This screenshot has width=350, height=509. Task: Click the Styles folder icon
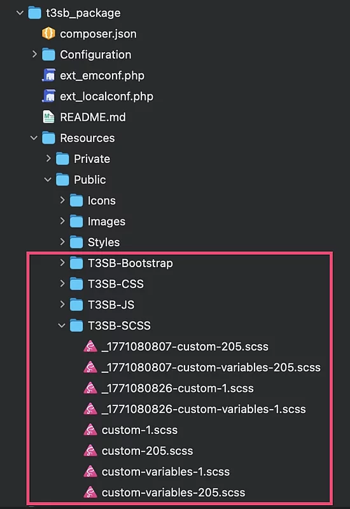pyautogui.click(x=76, y=242)
